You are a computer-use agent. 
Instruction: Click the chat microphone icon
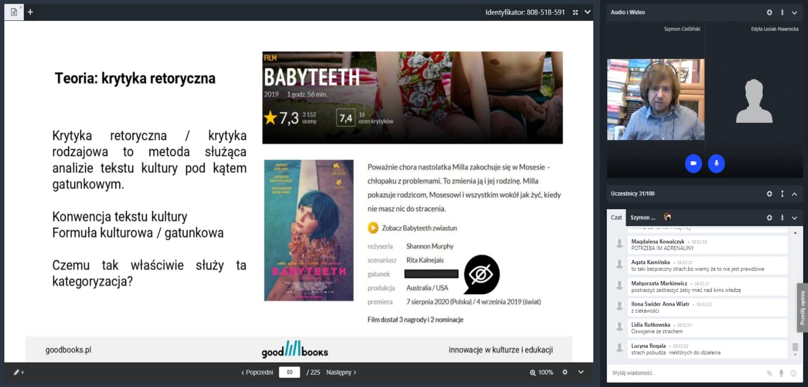click(x=781, y=373)
